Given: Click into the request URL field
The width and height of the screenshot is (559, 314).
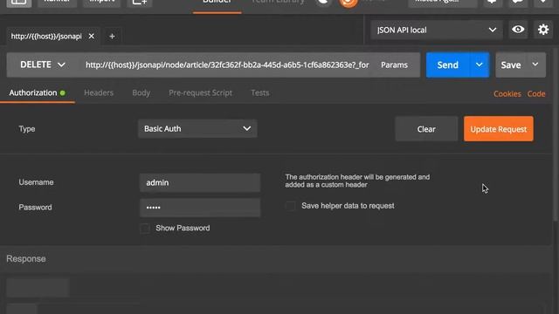Looking at the screenshot, I should coord(227,65).
